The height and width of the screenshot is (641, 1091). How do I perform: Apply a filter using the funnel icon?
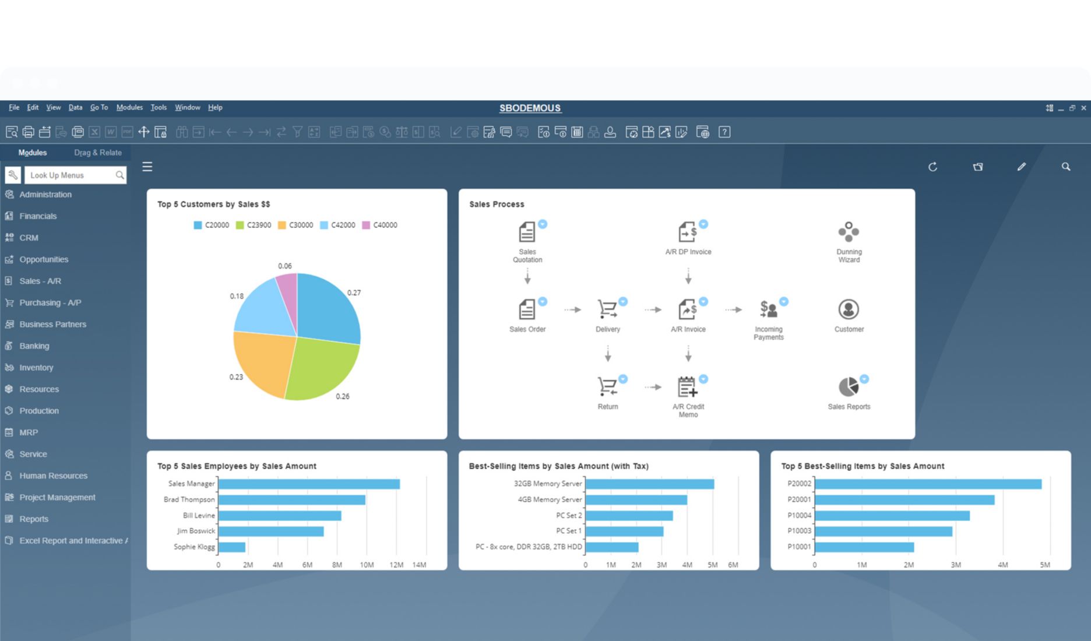(x=298, y=132)
